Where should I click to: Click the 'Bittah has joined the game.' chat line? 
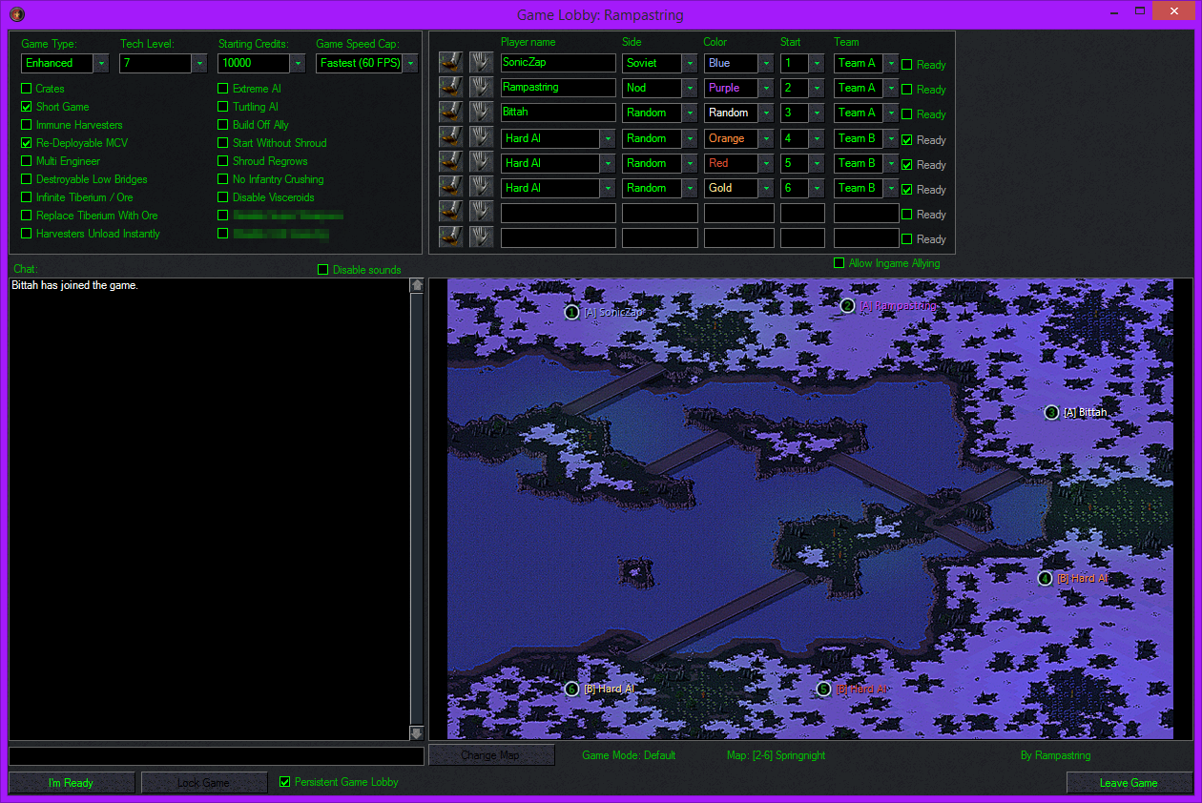[x=74, y=285]
